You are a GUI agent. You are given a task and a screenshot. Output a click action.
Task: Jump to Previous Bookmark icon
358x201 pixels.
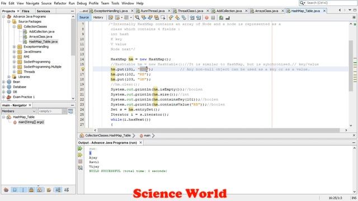coord(171,17)
